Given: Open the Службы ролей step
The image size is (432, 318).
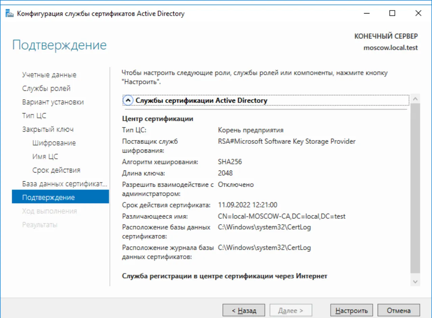Looking at the screenshot, I should (46, 88).
